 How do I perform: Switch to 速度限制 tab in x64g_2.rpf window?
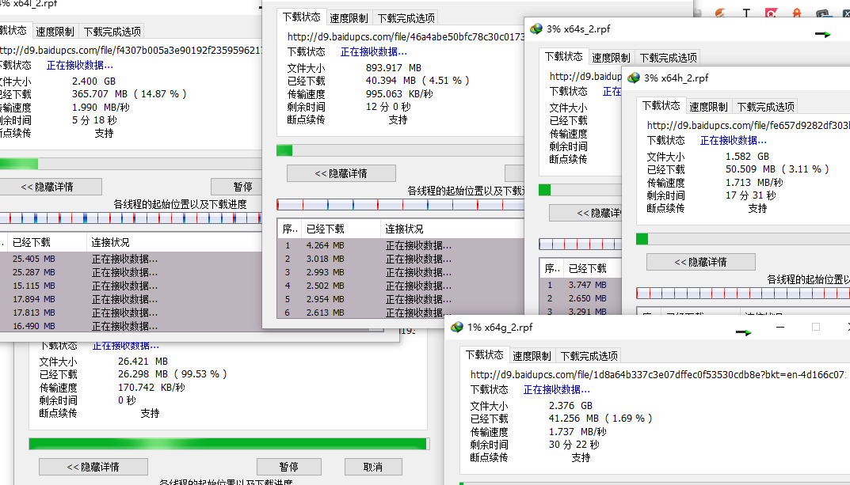coord(532,355)
